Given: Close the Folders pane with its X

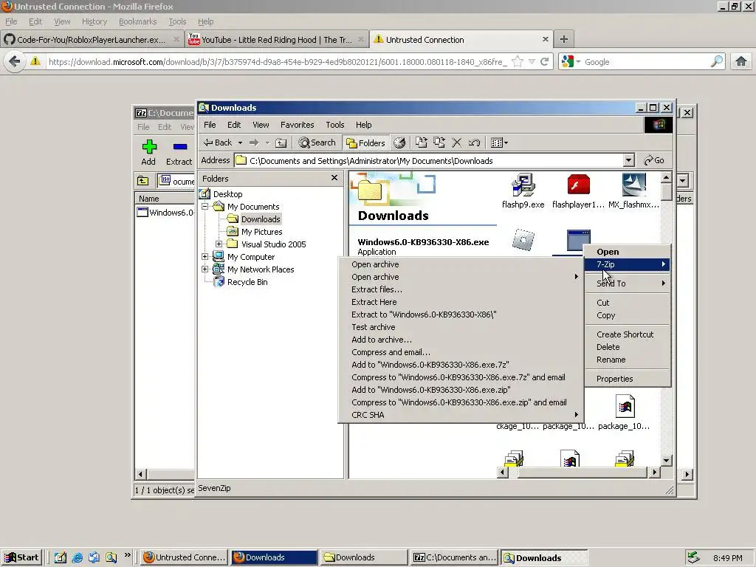Looking at the screenshot, I should coord(334,178).
